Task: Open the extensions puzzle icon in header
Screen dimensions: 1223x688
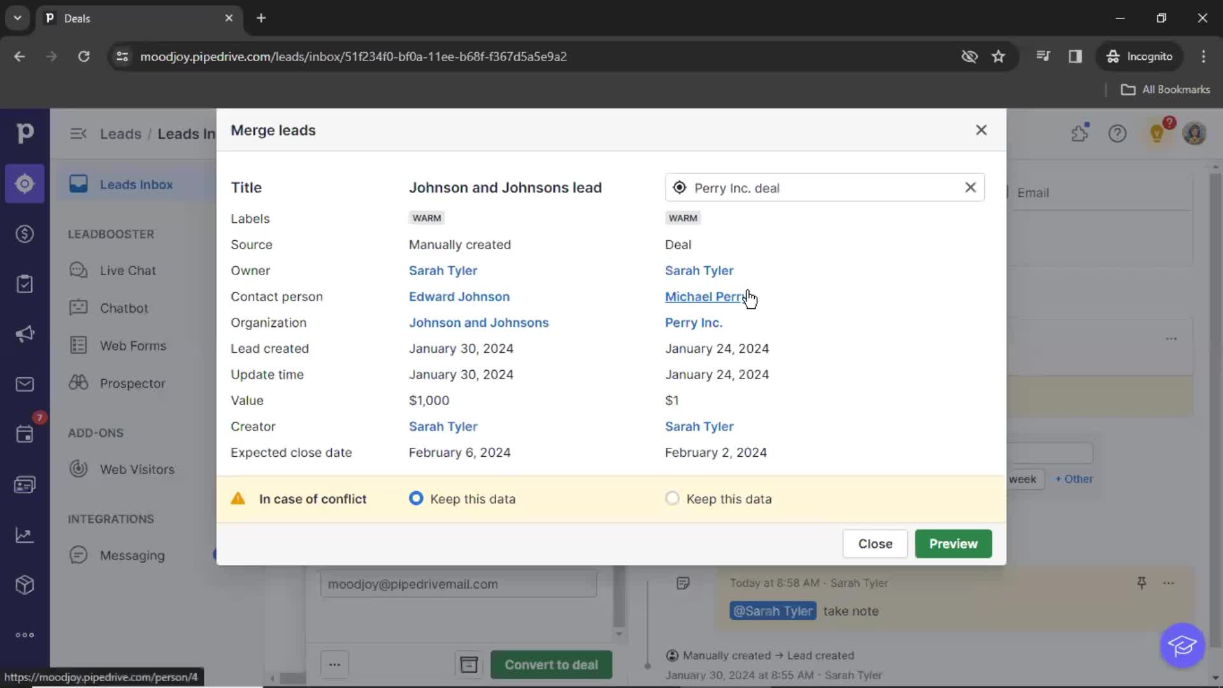Action: click(1080, 133)
